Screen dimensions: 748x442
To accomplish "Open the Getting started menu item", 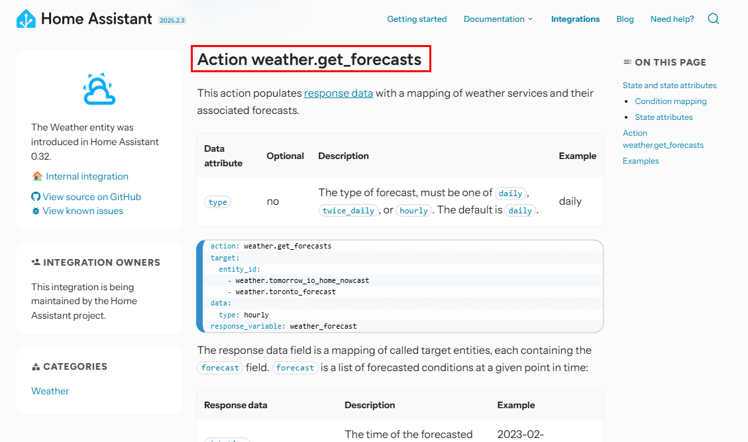I will coord(417,19).
